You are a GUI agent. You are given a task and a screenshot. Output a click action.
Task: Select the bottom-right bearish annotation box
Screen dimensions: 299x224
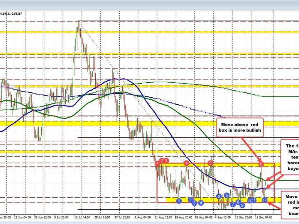click(x=290, y=205)
